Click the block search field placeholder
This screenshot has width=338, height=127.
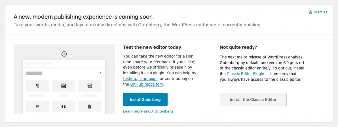click(39, 63)
